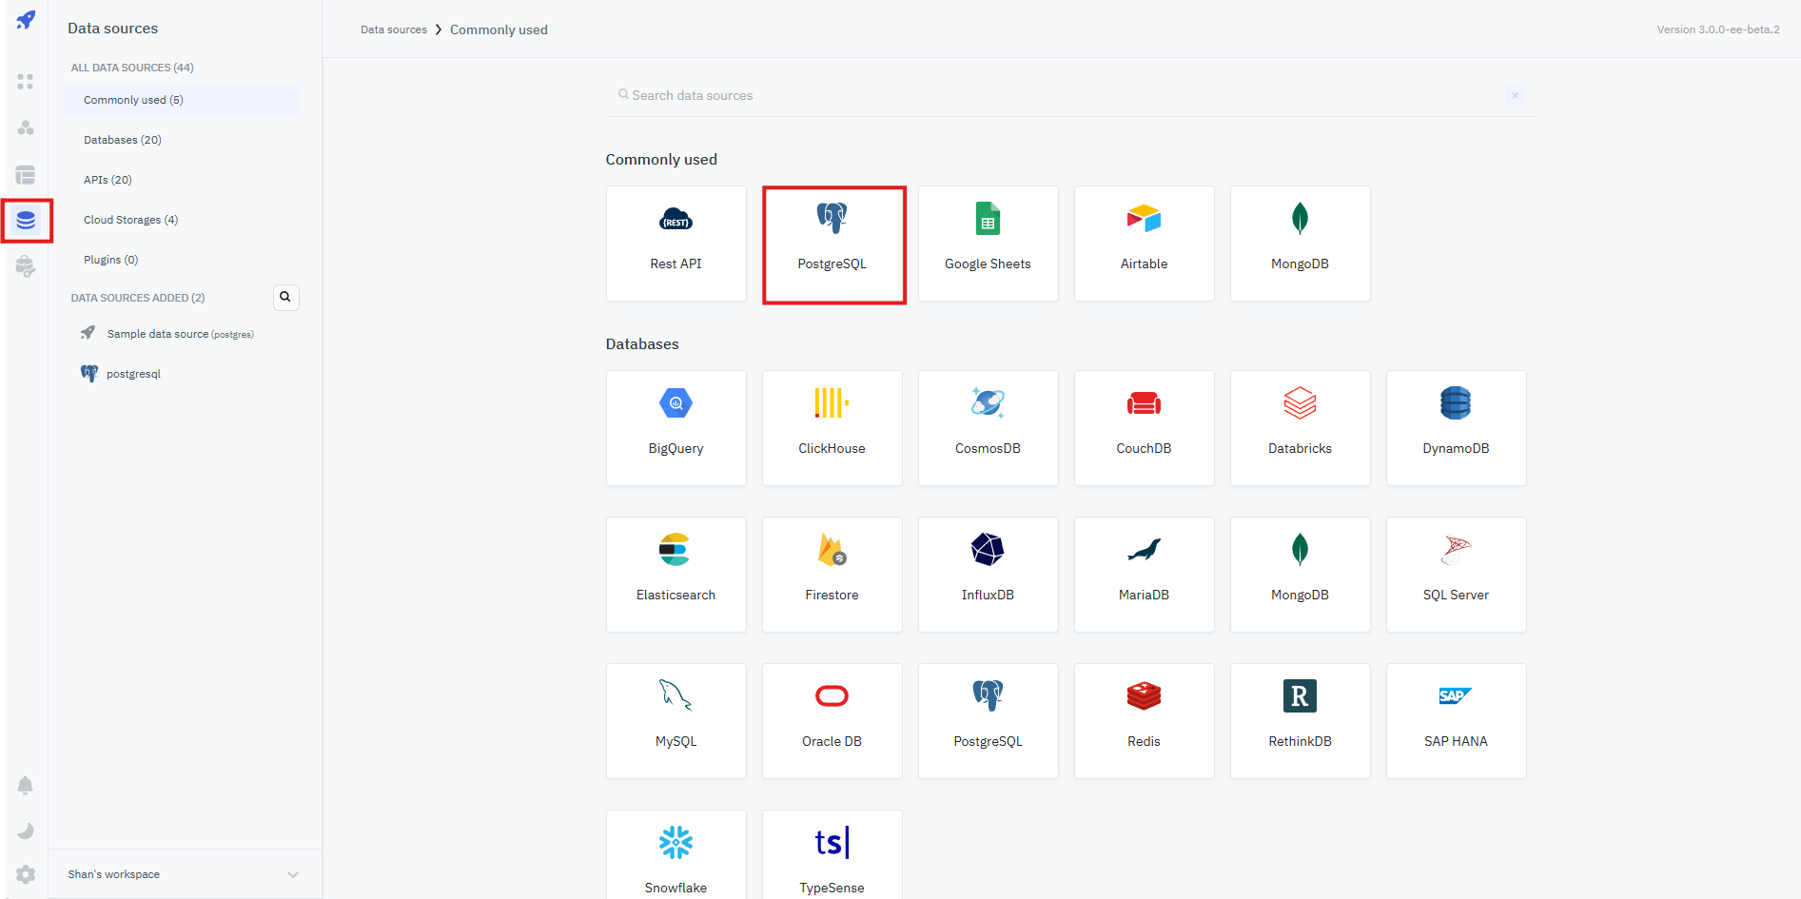Image resolution: width=1801 pixels, height=899 pixels.
Task: Choose PostgreSQL under Commonly used
Action: coord(832,244)
